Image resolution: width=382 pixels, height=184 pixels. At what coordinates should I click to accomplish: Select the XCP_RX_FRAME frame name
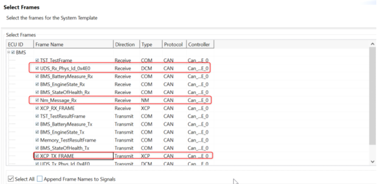57,108
